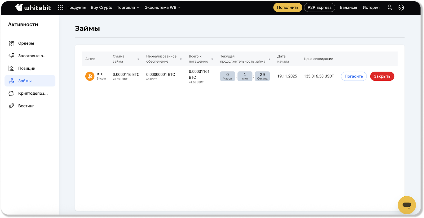Click the yellow Пополнить button
The height and width of the screenshot is (218, 424).
(288, 7)
